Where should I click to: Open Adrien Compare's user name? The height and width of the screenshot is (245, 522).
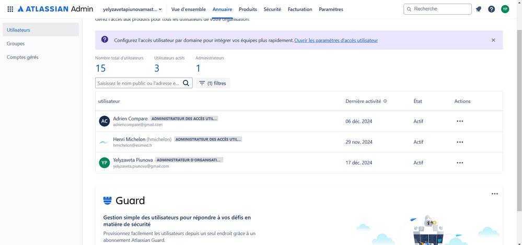point(130,119)
